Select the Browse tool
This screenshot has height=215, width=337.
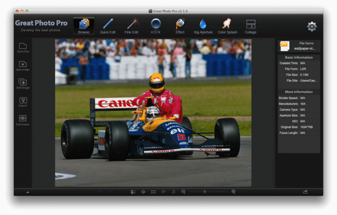[x=84, y=26]
